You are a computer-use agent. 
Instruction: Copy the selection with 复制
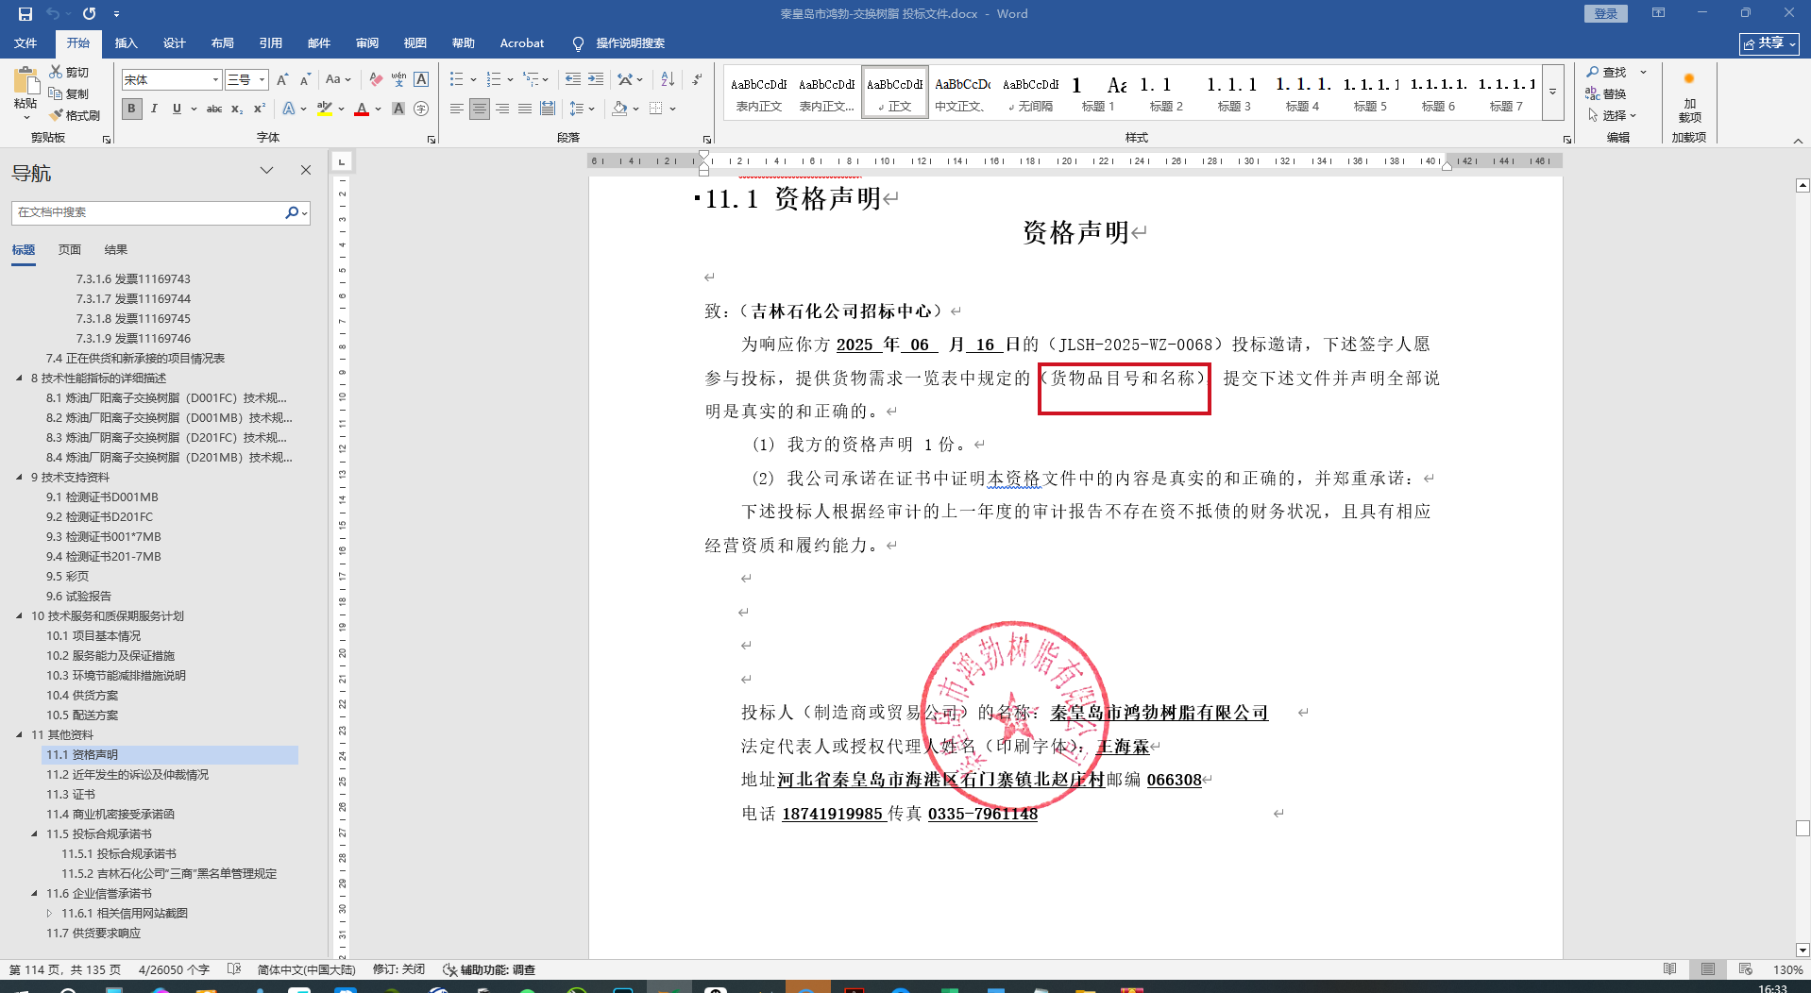point(70,93)
